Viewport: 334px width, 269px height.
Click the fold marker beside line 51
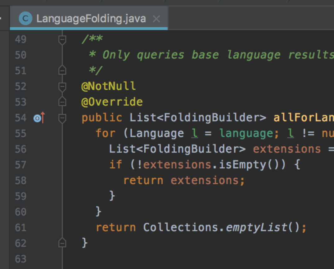click(62, 71)
